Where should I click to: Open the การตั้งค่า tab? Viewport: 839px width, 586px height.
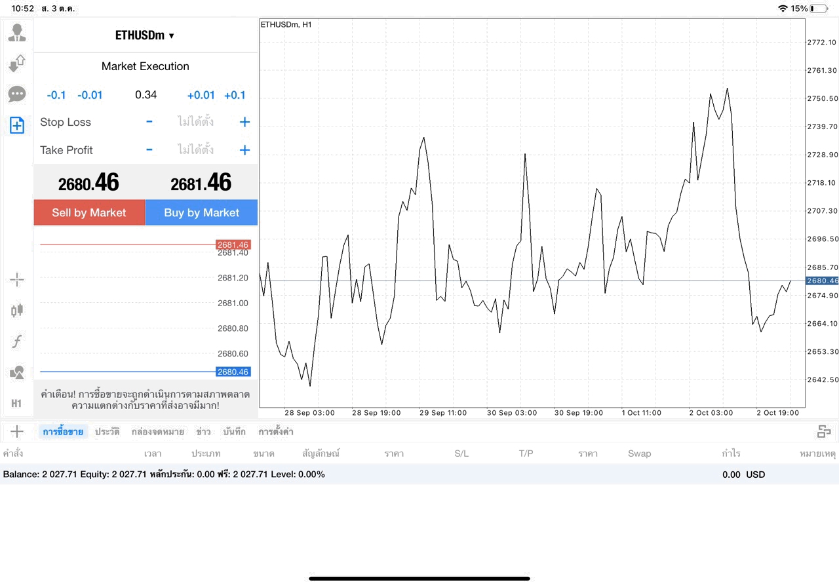pyautogui.click(x=276, y=432)
